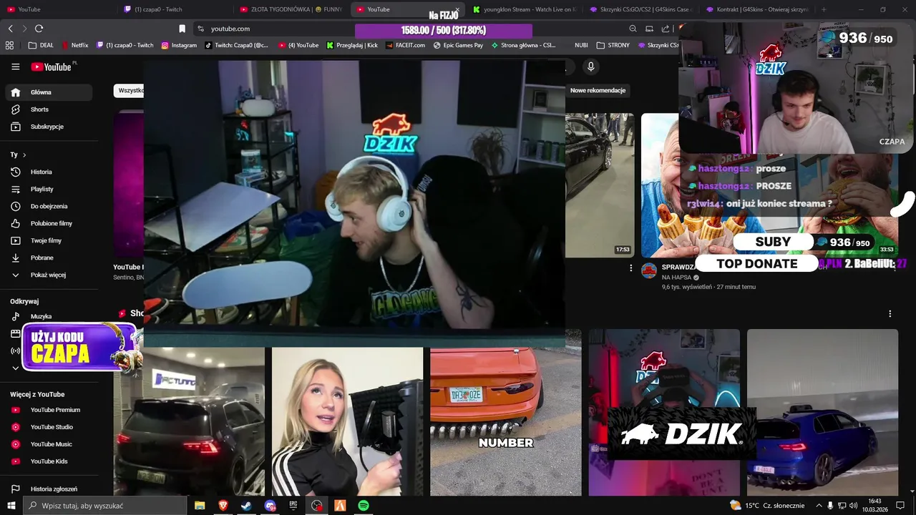916x515 pixels.
Task: Open Steam from the taskbar
Action: pyautogui.click(x=245, y=506)
